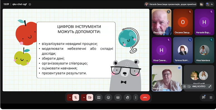This screenshot has height=110, width=216.
Task: Expand video settings arrow beside camera
Action: [x=84, y=97]
